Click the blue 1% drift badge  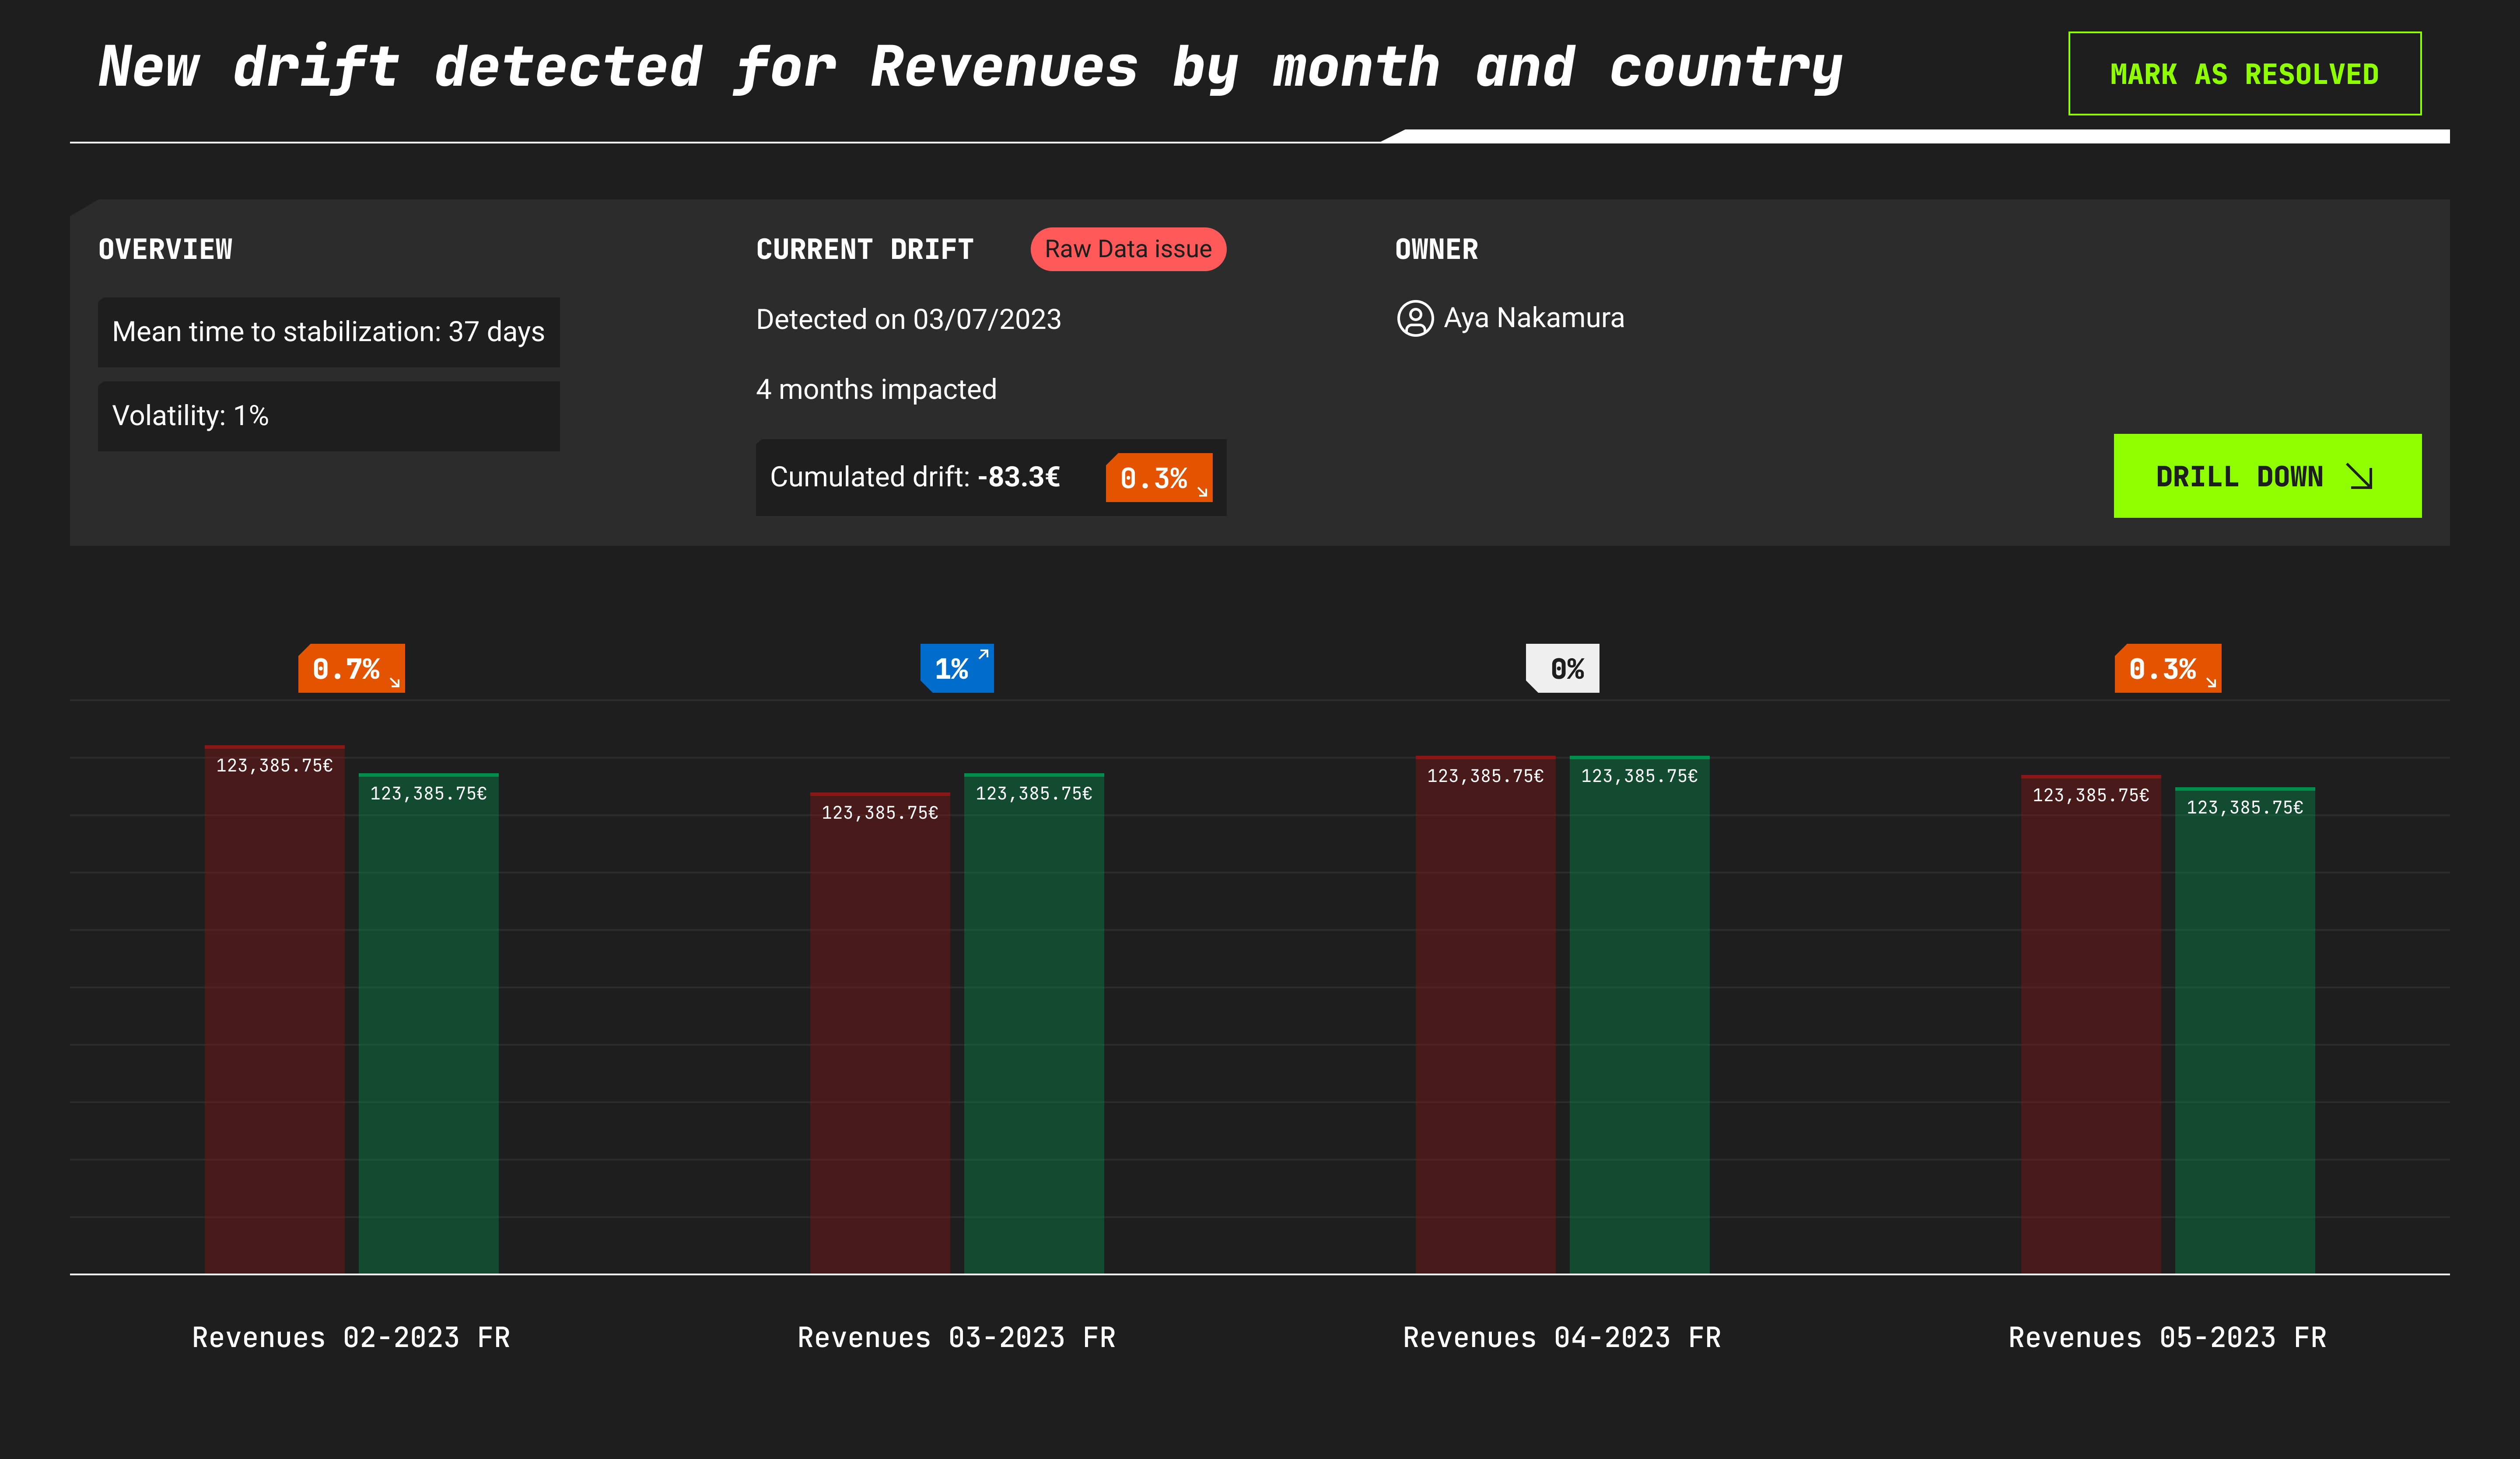[956, 669]
